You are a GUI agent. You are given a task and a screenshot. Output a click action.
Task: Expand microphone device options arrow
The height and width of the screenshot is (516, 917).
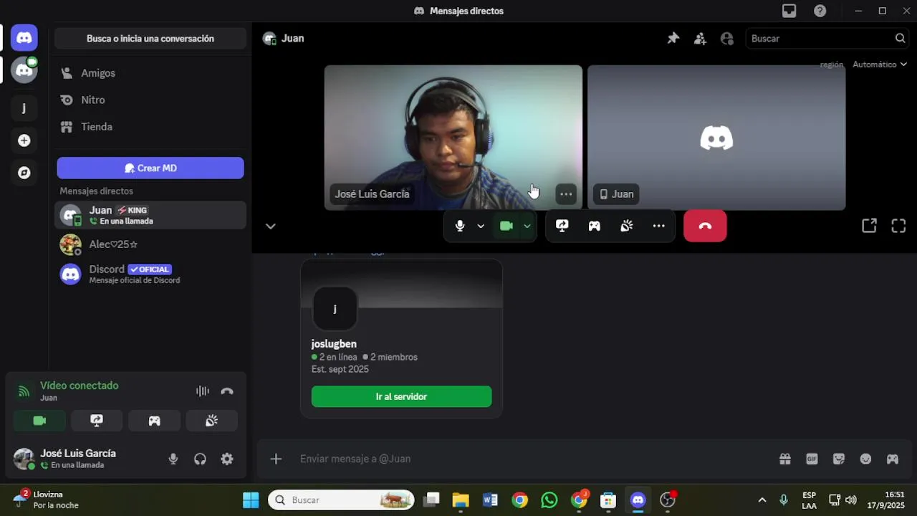coord(481,226)
